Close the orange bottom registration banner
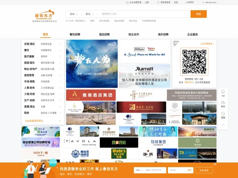The height and width of the screenshot is (178, 238). [x=215, y=164]
